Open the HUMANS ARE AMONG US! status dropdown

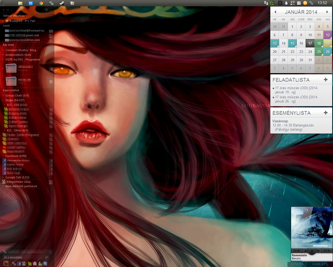27,252
